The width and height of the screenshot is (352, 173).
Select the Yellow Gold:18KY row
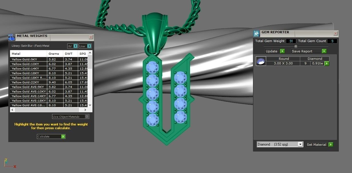[49, 73]
